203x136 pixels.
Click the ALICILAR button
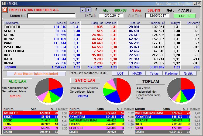(17, 81)
